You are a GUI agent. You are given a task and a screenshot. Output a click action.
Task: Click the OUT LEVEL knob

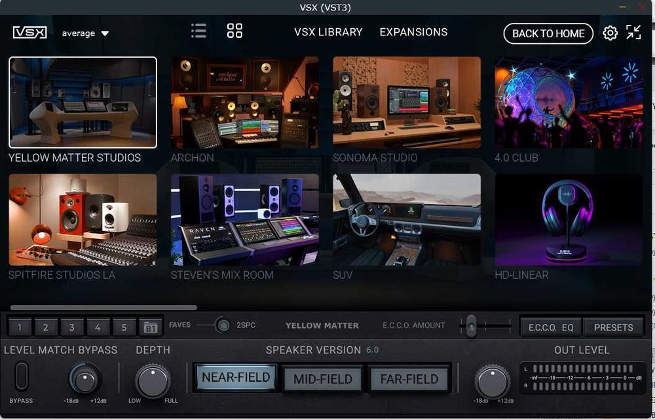492,382
